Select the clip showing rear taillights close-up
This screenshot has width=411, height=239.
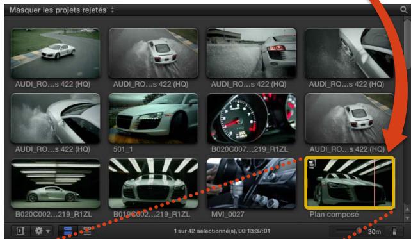252,53
